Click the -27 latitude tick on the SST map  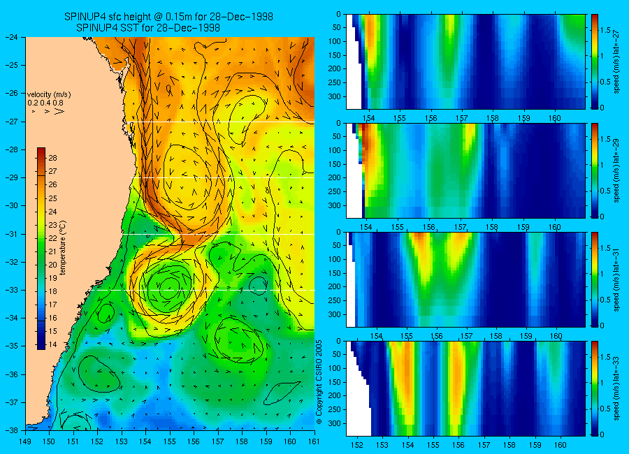click(12, 122)
